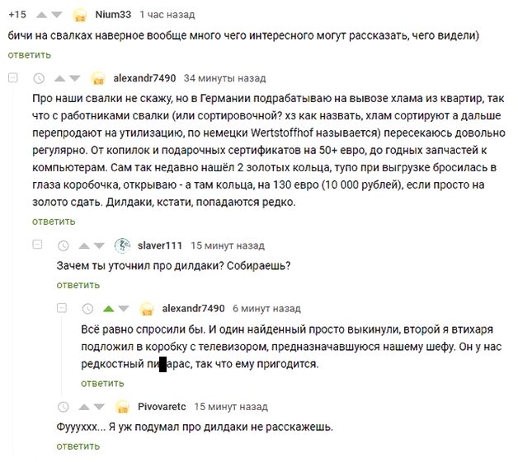The image size is (518, 462).
Task: Downvote the Nium33 comment
Action: pyautogui.click(x=57, y=15)
